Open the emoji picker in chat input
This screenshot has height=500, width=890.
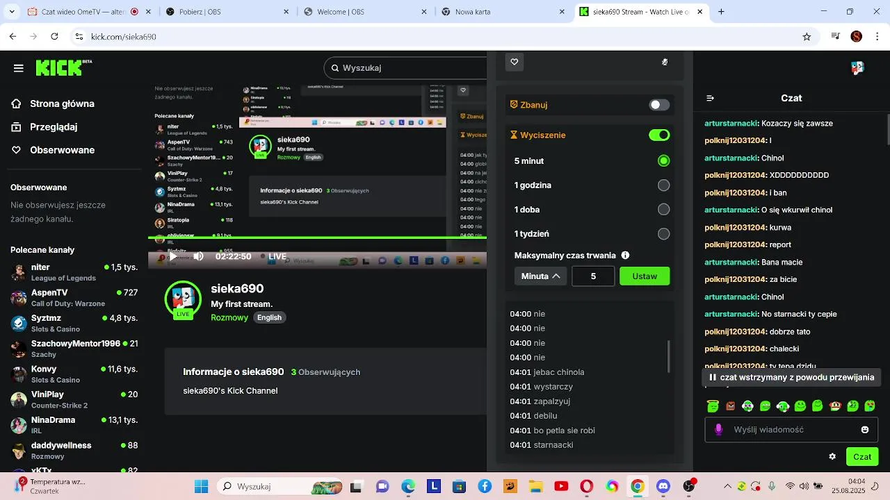click(865, 430)
